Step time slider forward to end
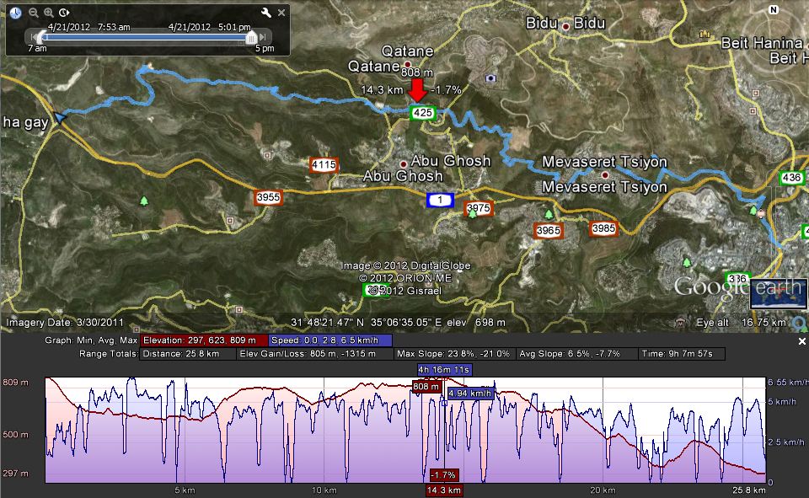Screen dimensions: 809x498 pos(263,37)
